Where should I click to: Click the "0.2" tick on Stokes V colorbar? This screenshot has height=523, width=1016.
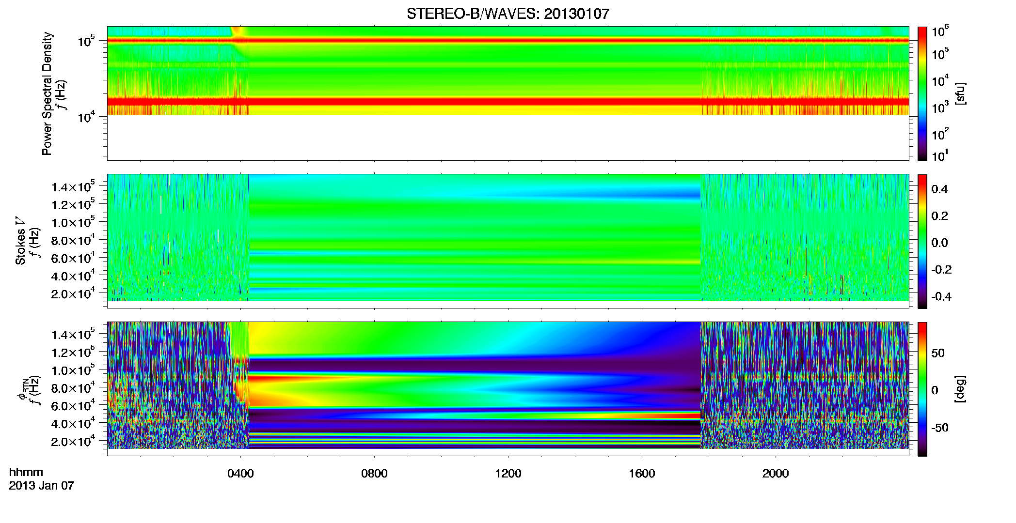coord(939,216)
